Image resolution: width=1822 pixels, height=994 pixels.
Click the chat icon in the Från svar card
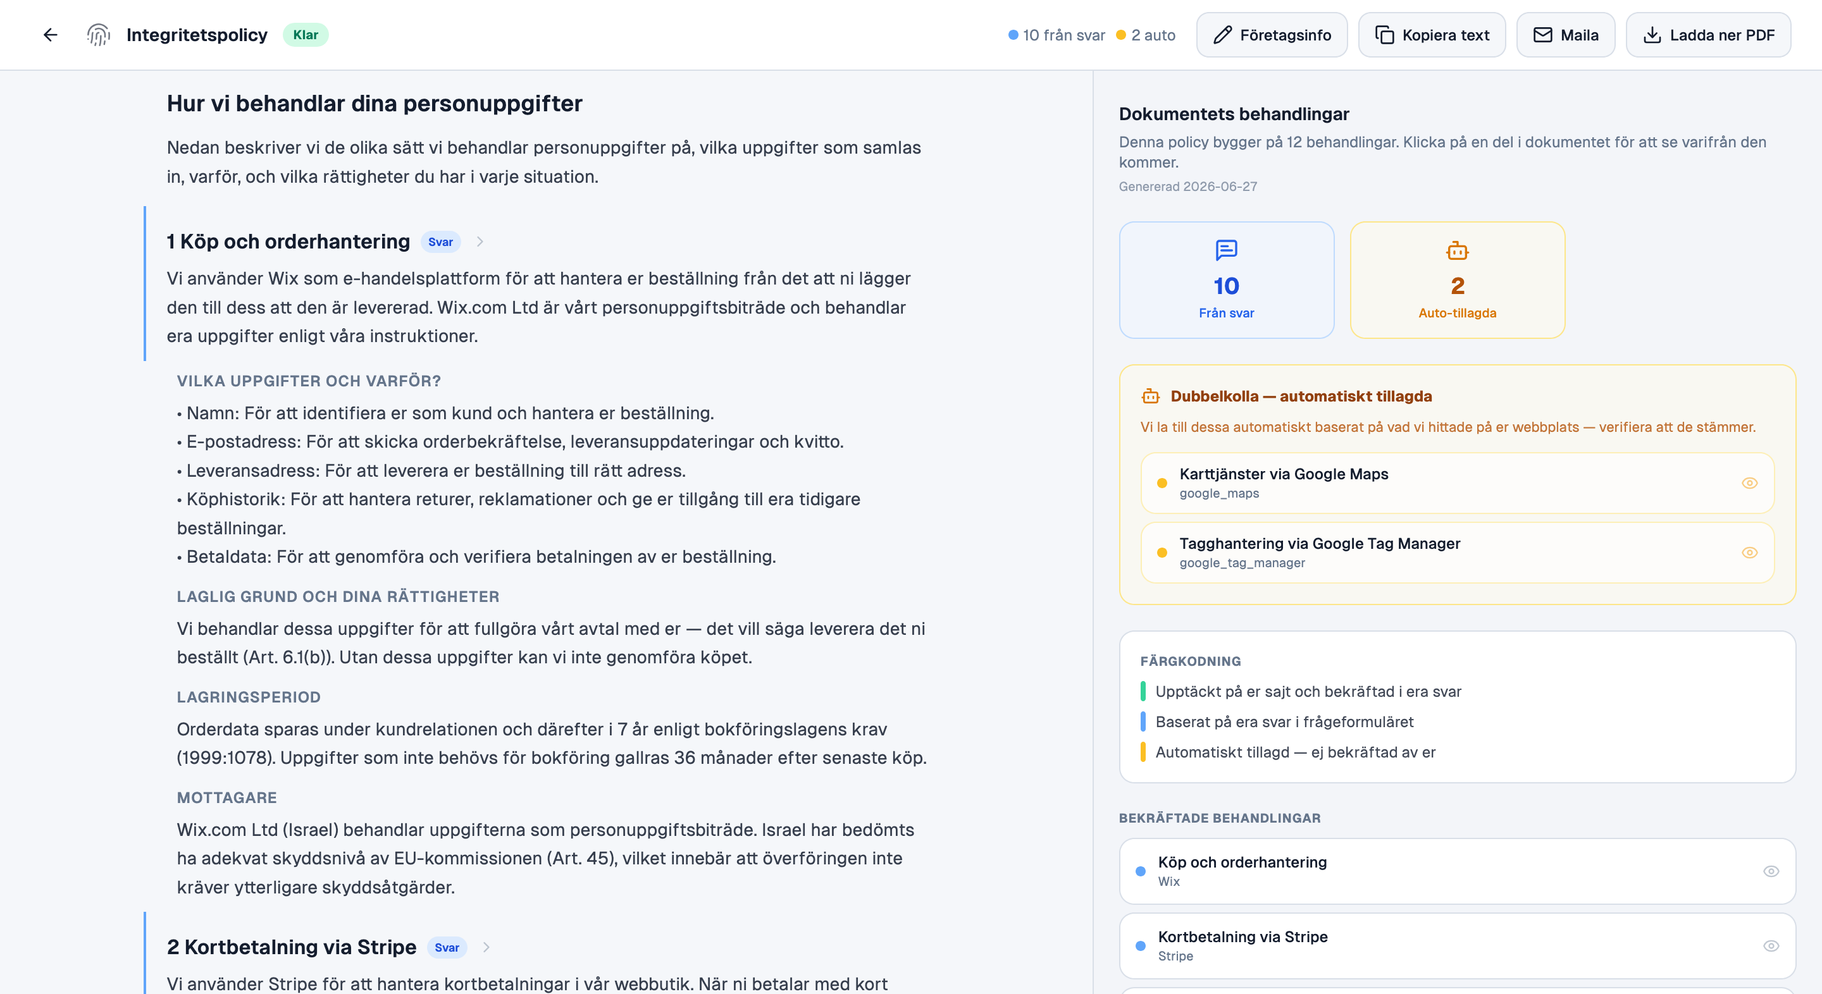1227,250
